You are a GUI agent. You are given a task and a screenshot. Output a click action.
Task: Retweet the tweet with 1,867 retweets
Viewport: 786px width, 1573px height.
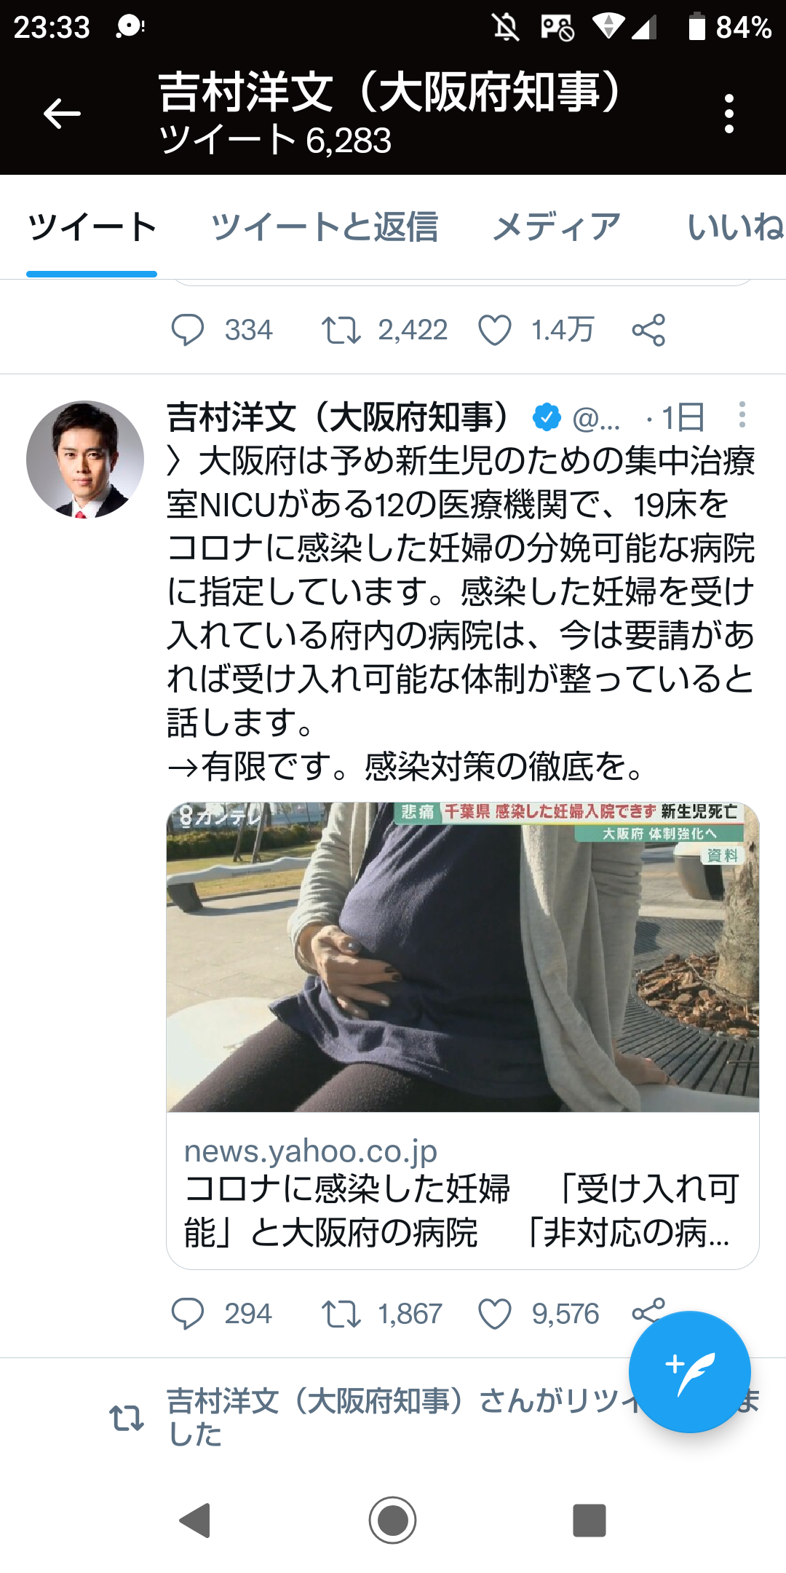coord(341,1314)
